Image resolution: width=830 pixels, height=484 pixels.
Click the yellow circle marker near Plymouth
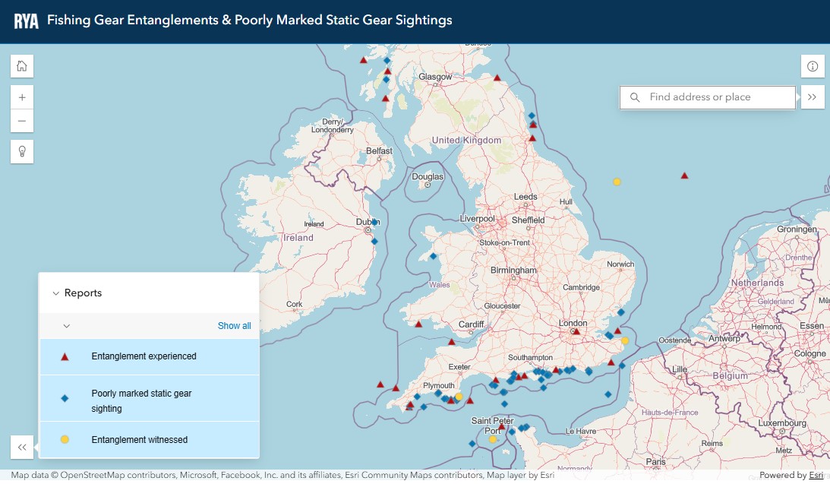[459, 397]
